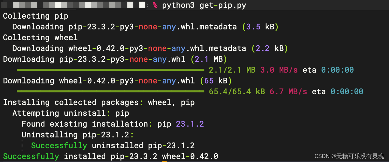The width and height of the screenshot is (389, 162).
Task: Click the CSDN watermark text
Action: pyautogui.click(x=349, y=156)
